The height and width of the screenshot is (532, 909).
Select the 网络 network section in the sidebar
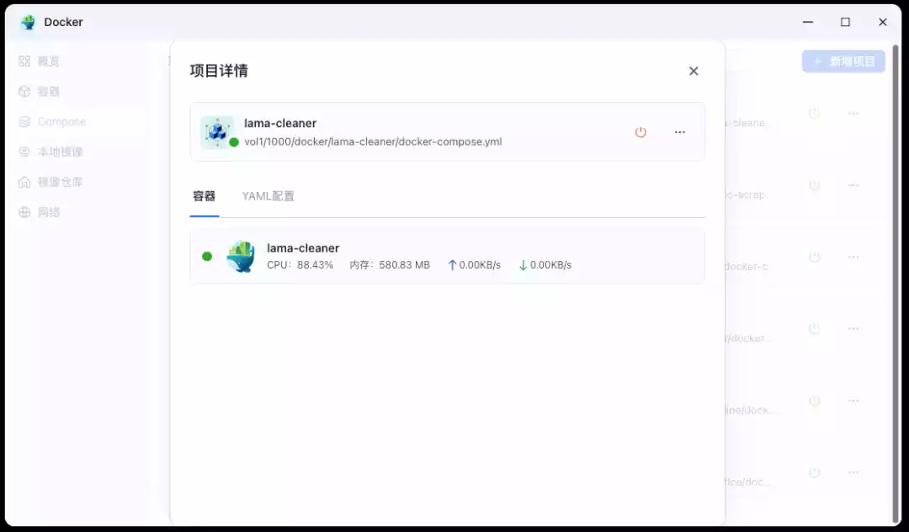click(40, 212)
